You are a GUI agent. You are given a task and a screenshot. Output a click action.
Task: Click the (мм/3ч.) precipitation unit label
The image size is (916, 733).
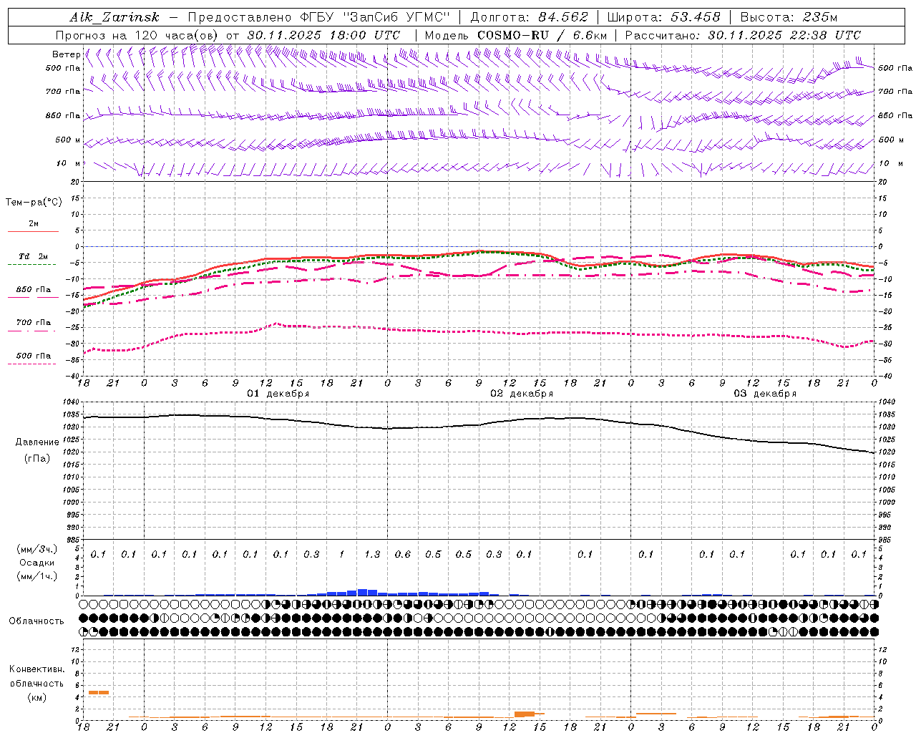point(37,549)
